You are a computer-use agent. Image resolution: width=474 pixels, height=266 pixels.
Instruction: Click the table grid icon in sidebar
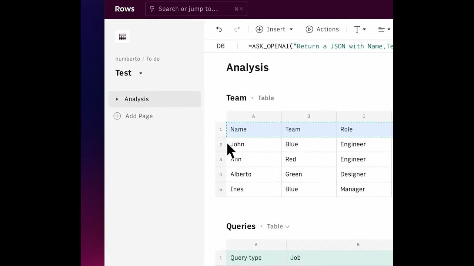click(x=123, y=37)
